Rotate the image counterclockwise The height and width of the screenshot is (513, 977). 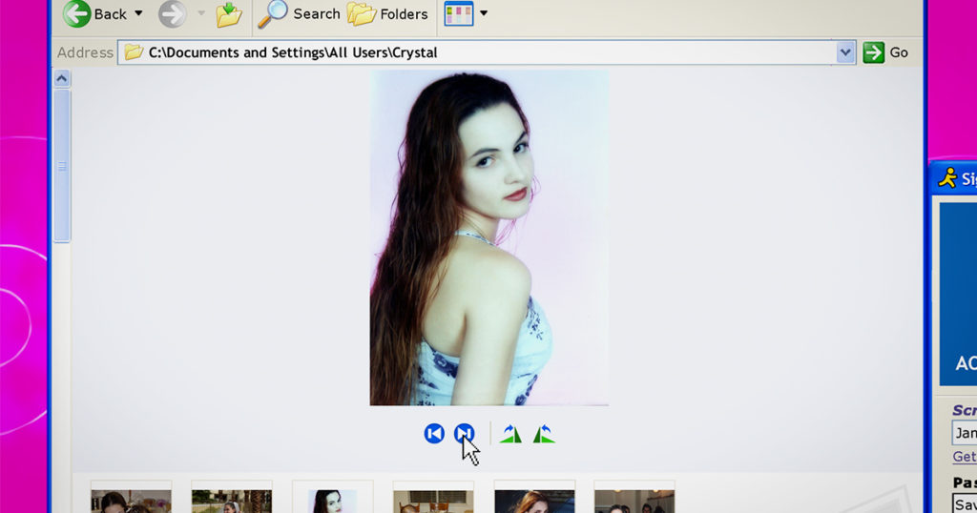click(544, 434)
